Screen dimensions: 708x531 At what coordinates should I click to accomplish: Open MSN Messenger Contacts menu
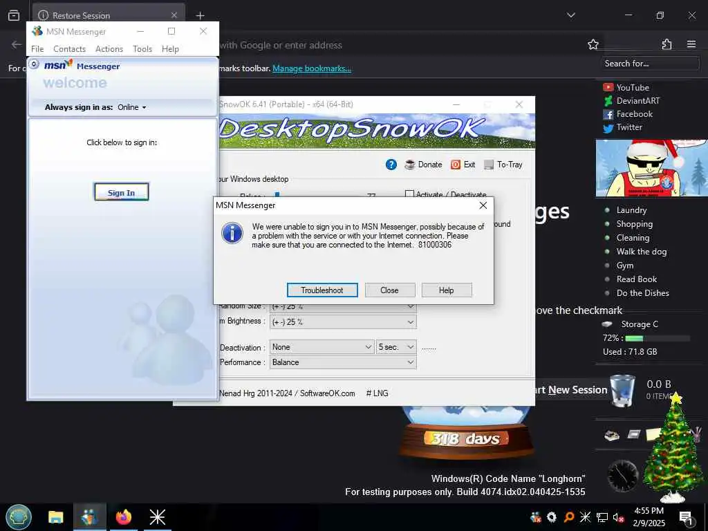pyautogui.click(x=70, y=49)
